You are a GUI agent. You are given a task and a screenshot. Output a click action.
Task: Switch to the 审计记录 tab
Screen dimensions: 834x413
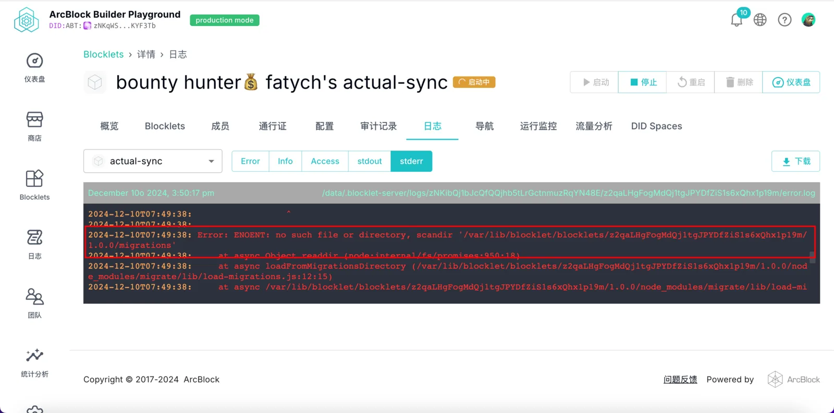pyautogui.click(x=378, y=126)
